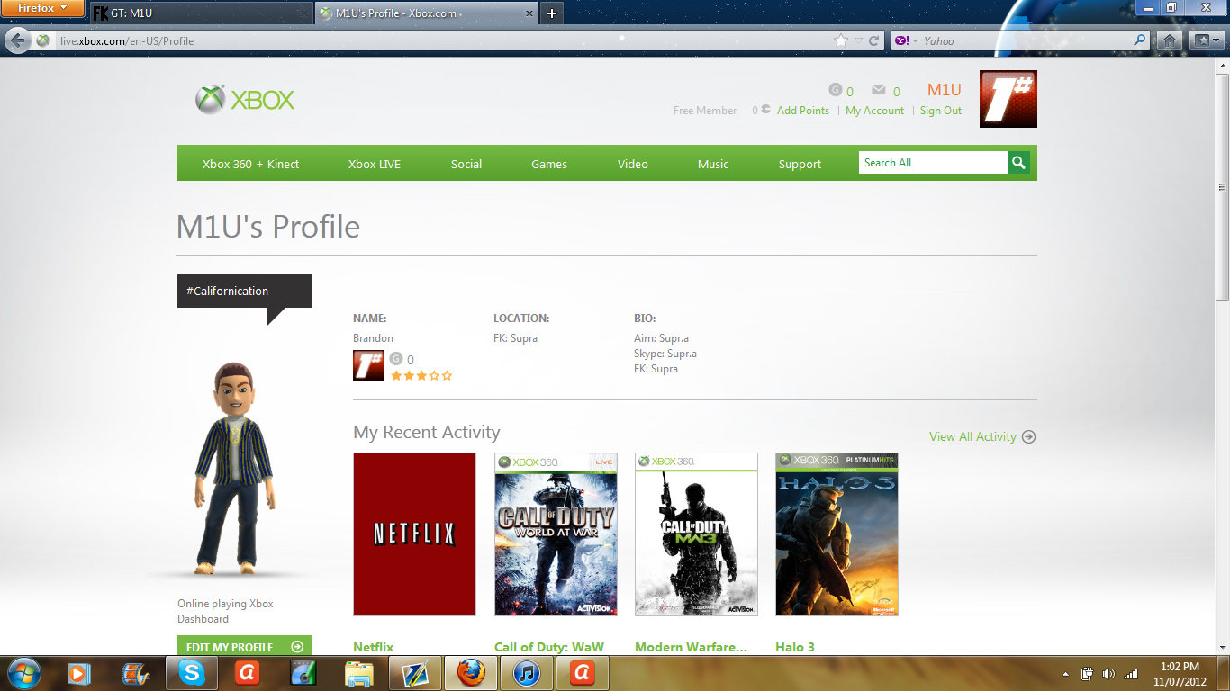This screenshot has width=1230, height=691.
Task: Open the Games menu
Action: coord(549,164)
